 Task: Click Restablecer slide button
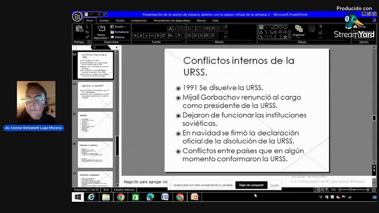120,32
